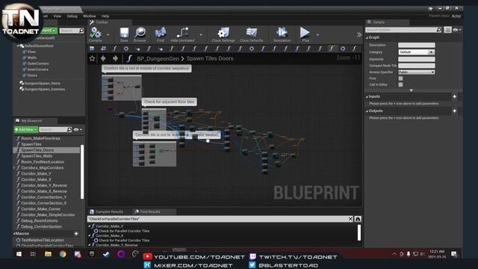This screenshot has width=478, height=269.
Task: Open File Explorer from the taskbar
Action: click(x=48, y=254)
